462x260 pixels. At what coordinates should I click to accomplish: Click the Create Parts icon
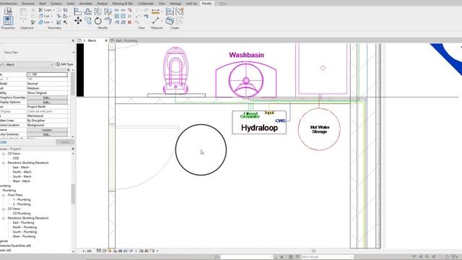tap(170, 21)
